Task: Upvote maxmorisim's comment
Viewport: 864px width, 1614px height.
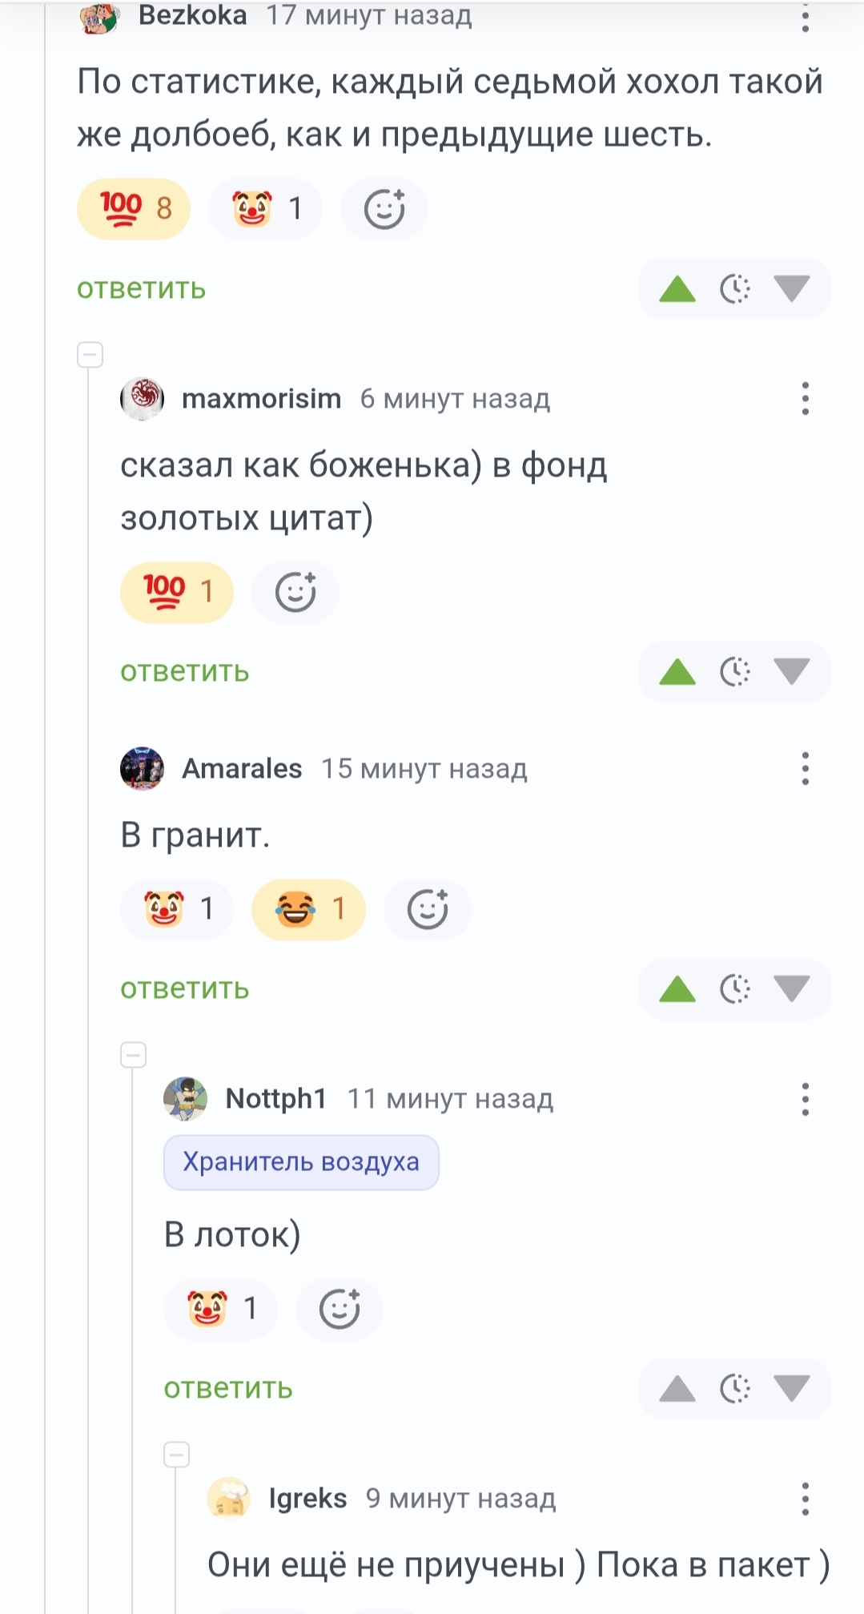Action: (x=677, y=672)
